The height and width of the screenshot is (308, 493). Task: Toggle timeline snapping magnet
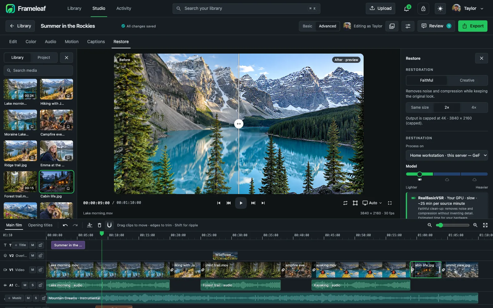pyautogui.click(x=109, y=225)
